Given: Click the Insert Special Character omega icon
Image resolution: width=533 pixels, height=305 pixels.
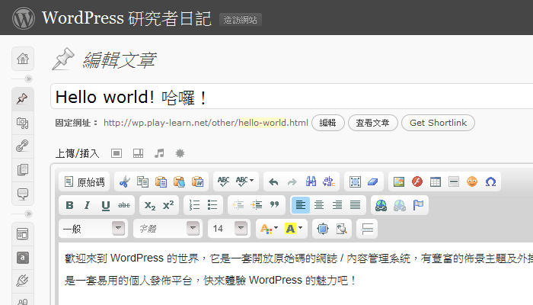Looking at the screenshot, I should tap(490, 181).
